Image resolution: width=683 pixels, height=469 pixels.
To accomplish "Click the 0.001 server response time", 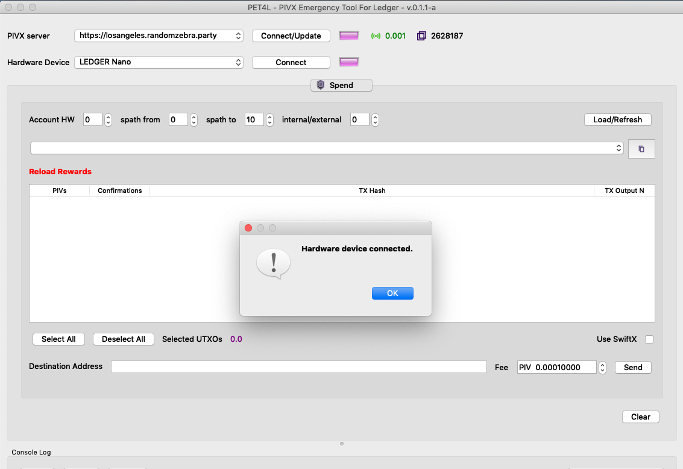I will (x=395, y=36).
